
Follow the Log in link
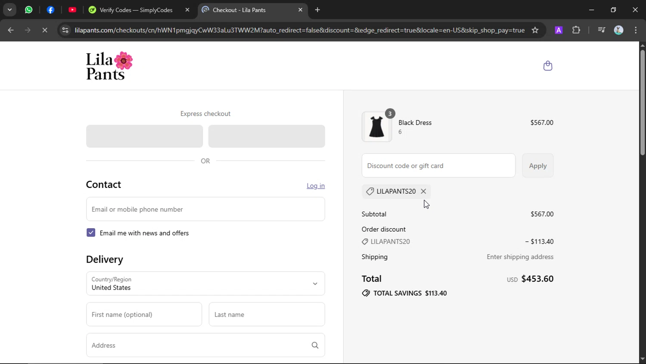tap(316, 186)
